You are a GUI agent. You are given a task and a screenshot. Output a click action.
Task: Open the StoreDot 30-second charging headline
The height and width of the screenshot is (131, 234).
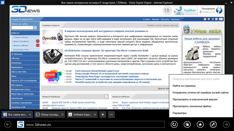[112, 82]
